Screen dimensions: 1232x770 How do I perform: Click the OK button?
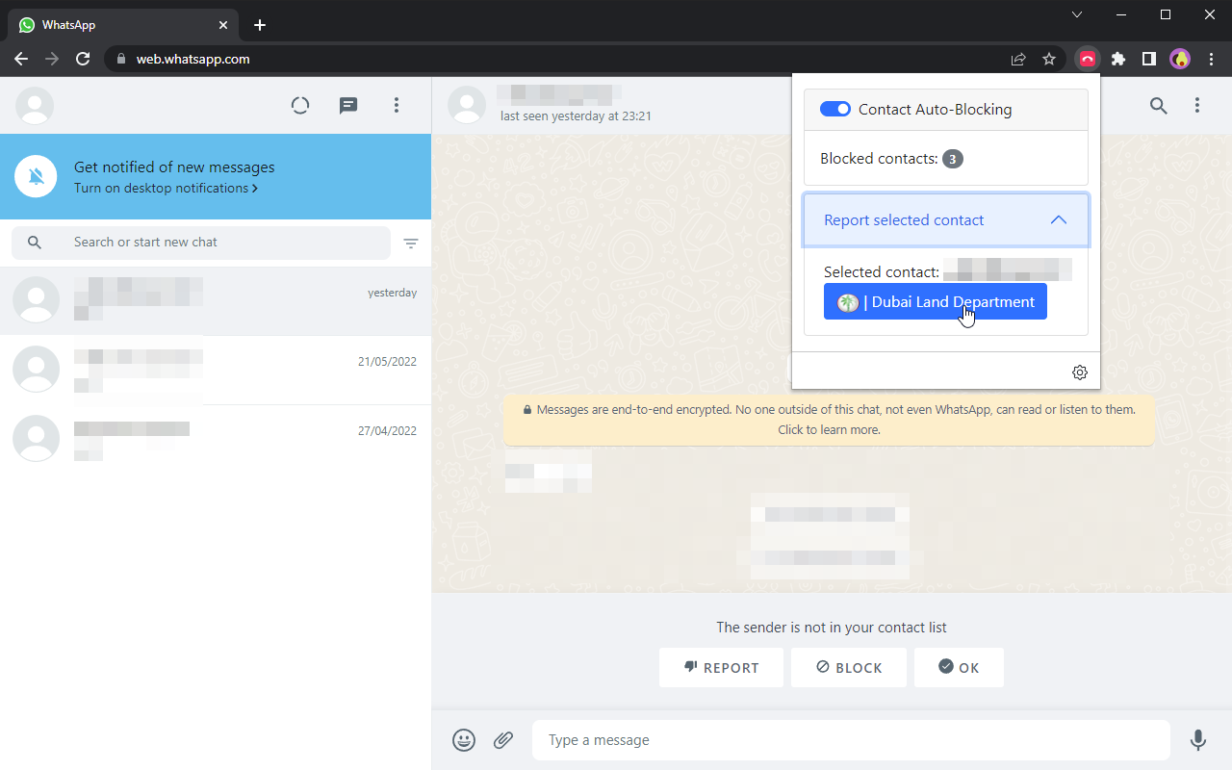959,668
